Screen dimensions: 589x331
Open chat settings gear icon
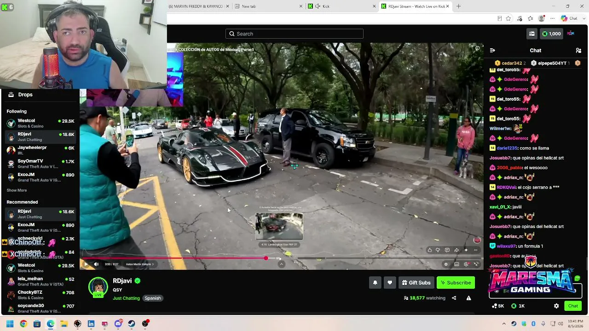556,306
